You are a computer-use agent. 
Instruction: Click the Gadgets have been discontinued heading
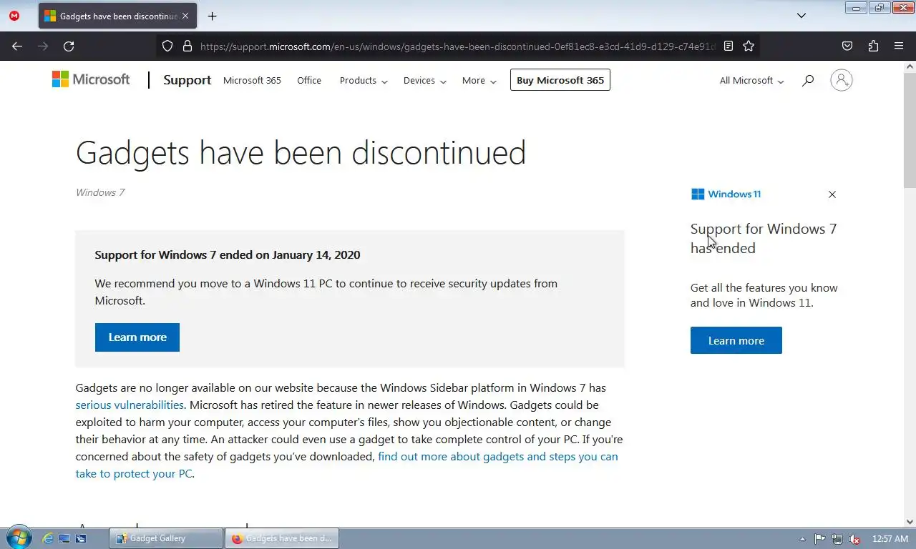(301, 152)
